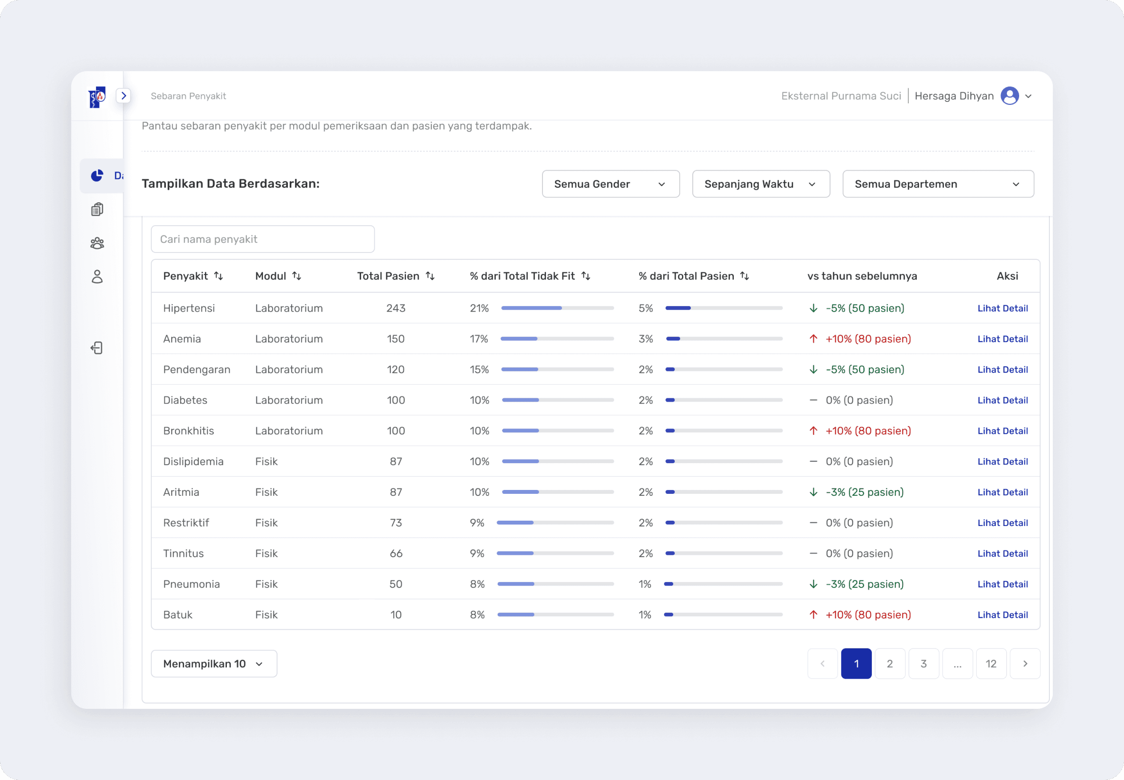Open the clipboard documents sidebar icon

coord(98,209)
